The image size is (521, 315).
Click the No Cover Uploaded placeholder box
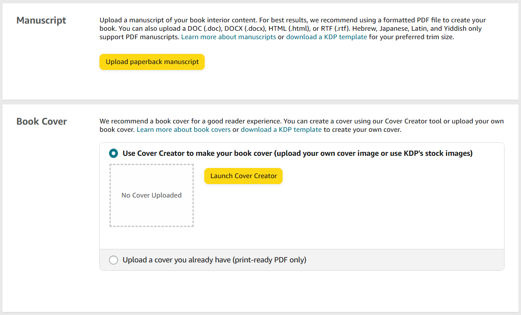152,211
